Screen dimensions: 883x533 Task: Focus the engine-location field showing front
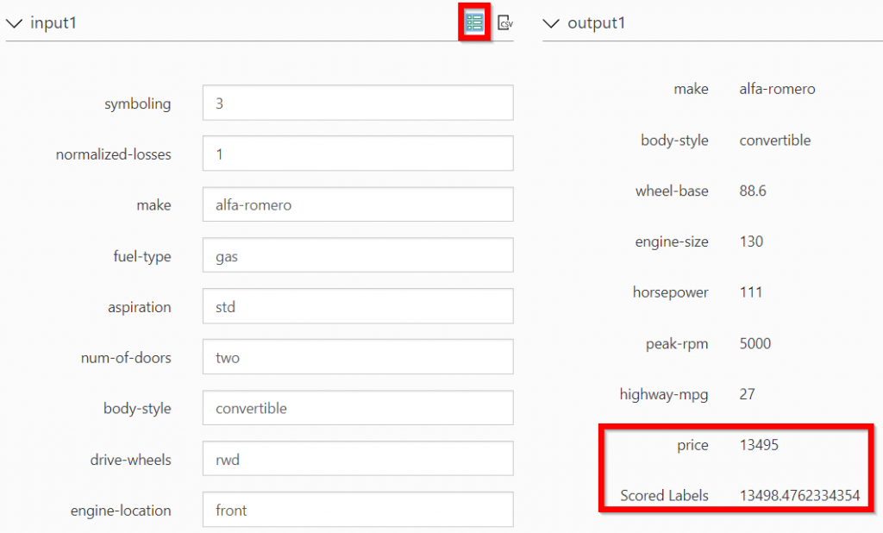click(x=358, y=510)
